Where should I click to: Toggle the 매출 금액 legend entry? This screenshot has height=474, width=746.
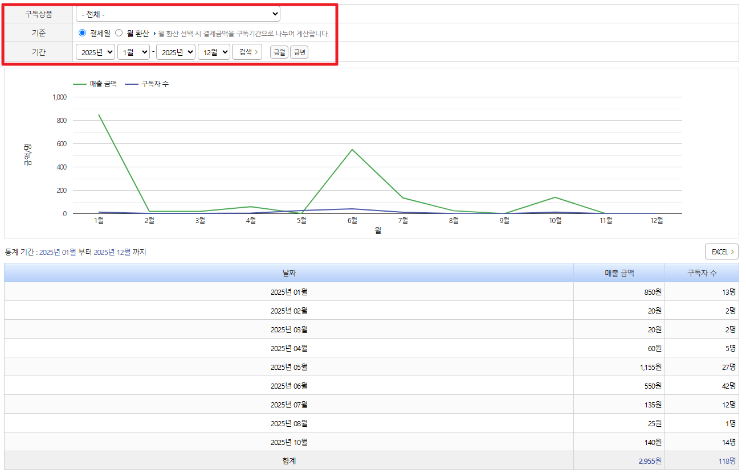95,84
